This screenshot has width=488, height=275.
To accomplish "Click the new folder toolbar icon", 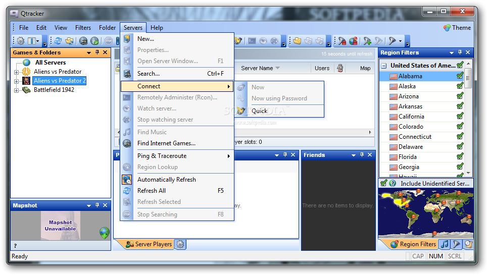I will point(297,41).
